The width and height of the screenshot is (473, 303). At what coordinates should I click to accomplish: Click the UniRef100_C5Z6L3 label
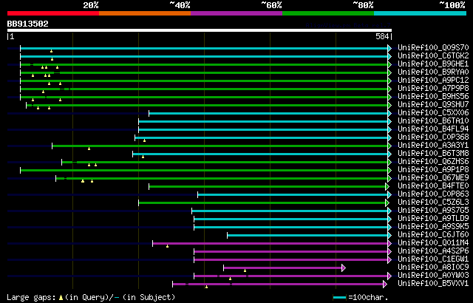point(433,202)
